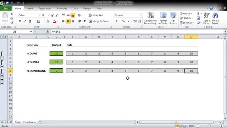The width and height of the screenshot is (227, 128).
Task: Click the Save icon in quick access
Action: pyautogui.click(x=7, y=3)
